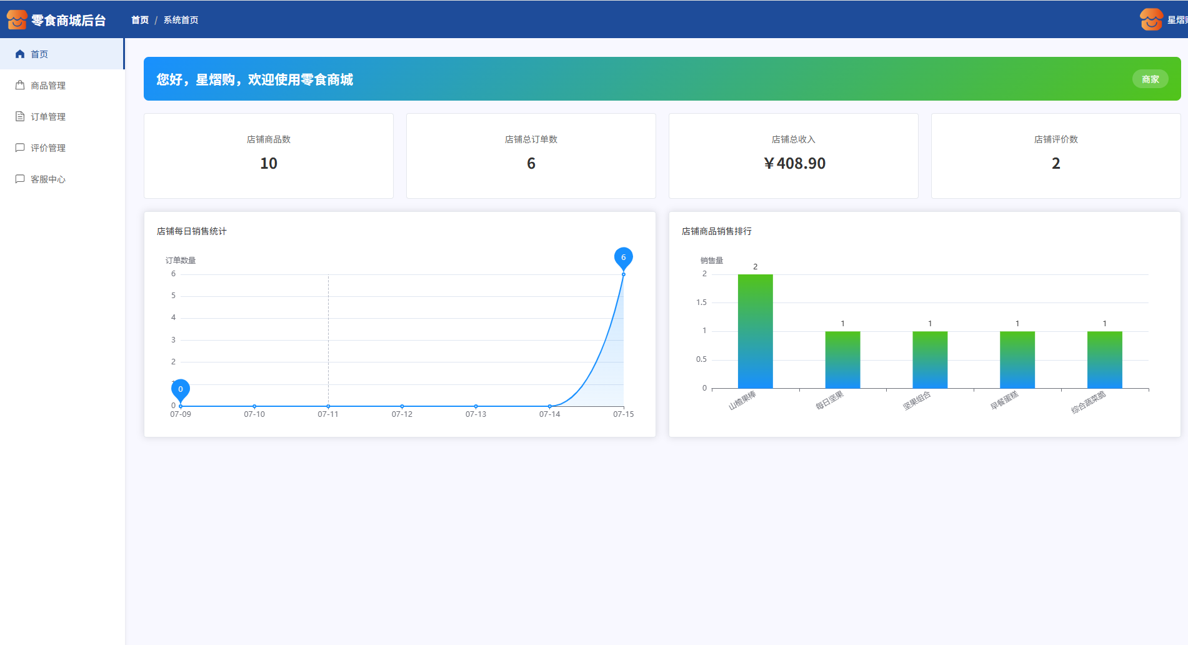Open 客服中心 from the sidebar

click(x=48, y=179)
